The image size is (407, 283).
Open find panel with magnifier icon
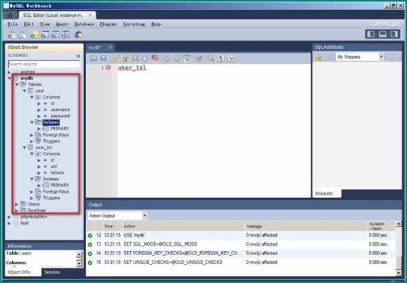click(x=211, y=58)
